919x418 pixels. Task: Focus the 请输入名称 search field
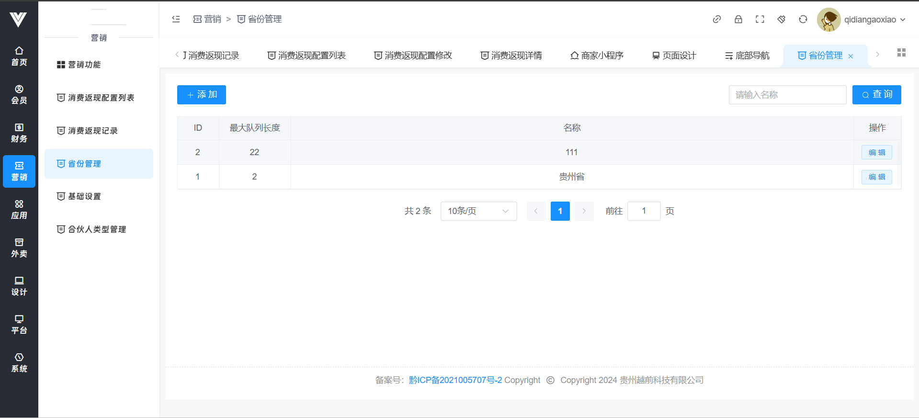coord(787,95)
